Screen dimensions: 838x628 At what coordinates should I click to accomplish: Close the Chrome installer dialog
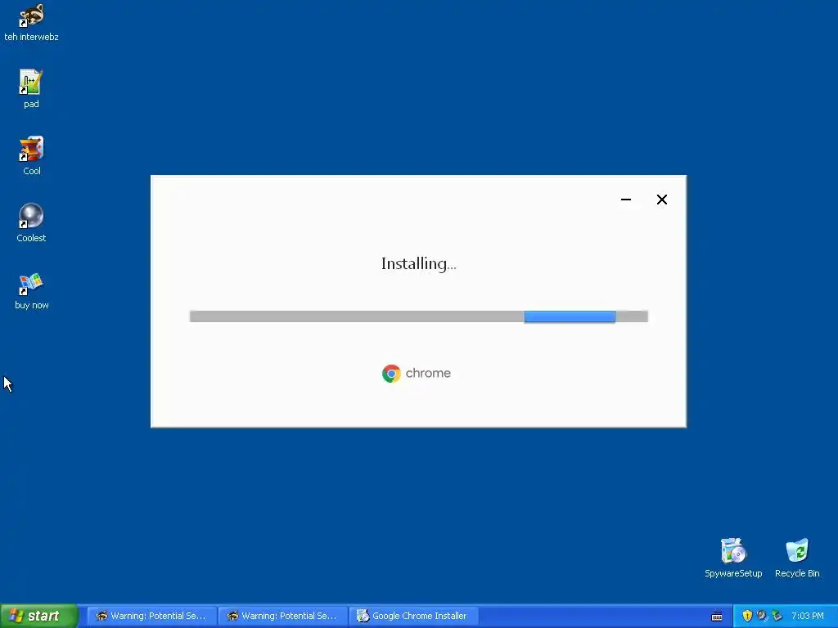tap(661, 200)
